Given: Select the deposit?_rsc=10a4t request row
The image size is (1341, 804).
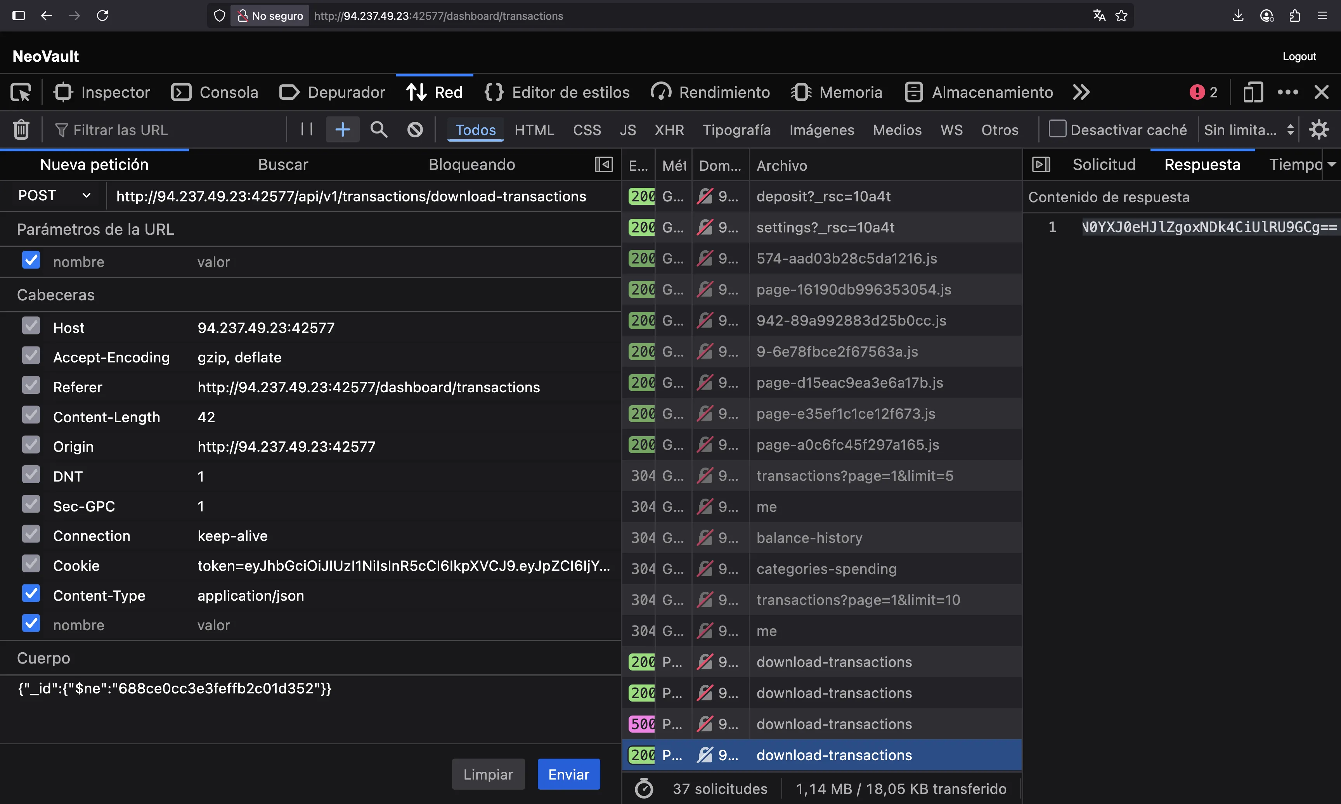Looking at the screenshot, I should pyautogui.click(x=821, y=197).
